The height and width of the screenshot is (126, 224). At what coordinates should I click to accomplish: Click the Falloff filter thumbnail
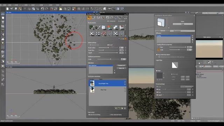point(175,65)
